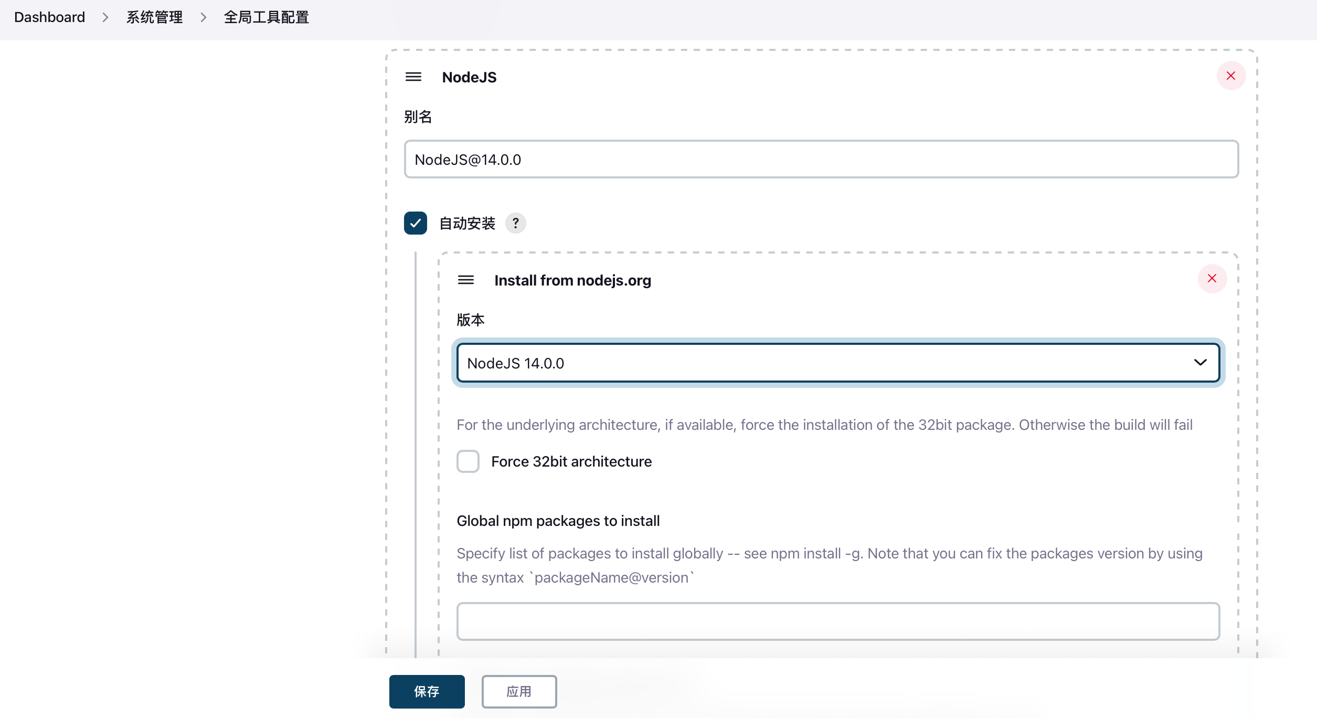Expand chevron after 系统管理 breadcrumb
Image resolution: width=1317 pixels, height=718 pixels.
click(x=204, y=17)
